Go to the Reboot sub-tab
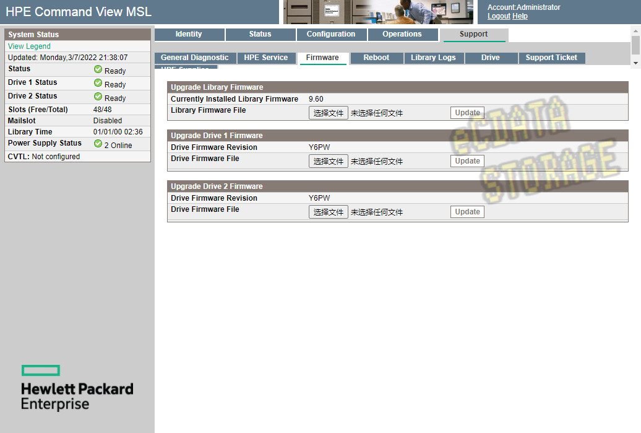641x433 pixels. [377, 58]
